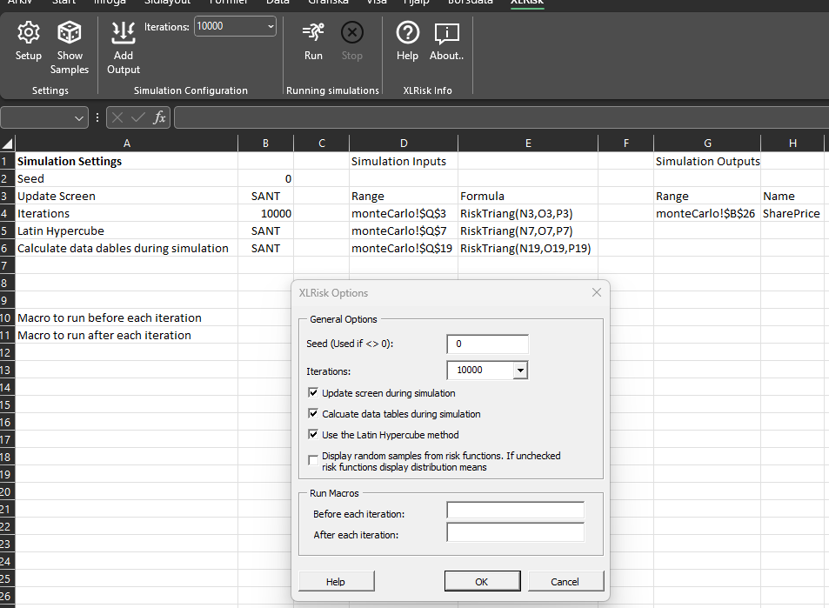
Task: Click the Stop simulation icon
Action: point(352,33)
